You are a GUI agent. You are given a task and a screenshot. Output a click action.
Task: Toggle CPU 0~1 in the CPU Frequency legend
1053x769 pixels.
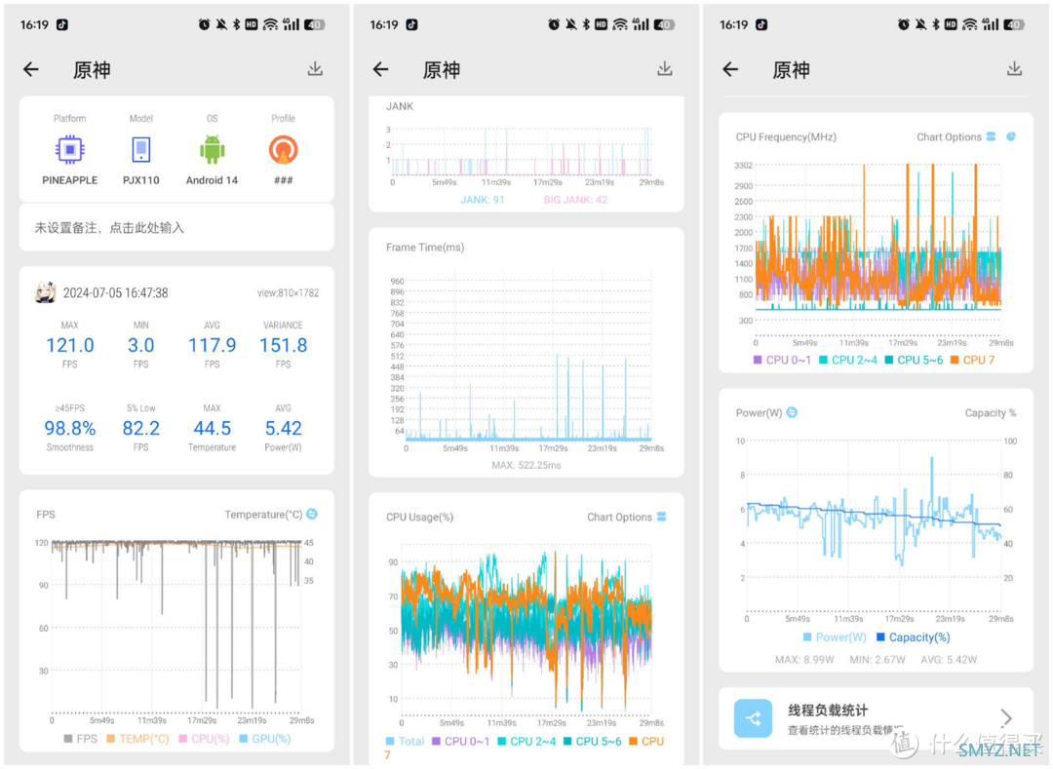tap(782, 361)
